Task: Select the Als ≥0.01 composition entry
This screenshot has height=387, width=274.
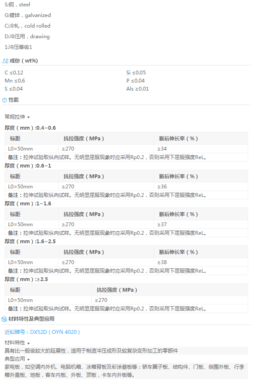Action: click(x=137, y=89)
